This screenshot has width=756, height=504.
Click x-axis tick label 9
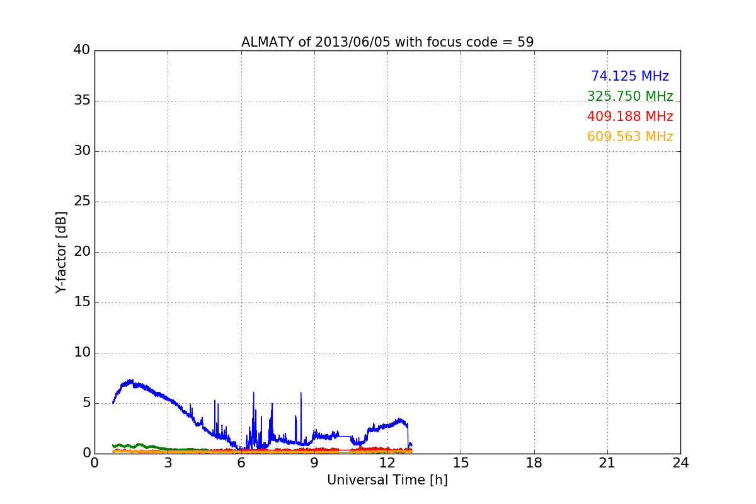pyautogui.click(x=314, y=463)
